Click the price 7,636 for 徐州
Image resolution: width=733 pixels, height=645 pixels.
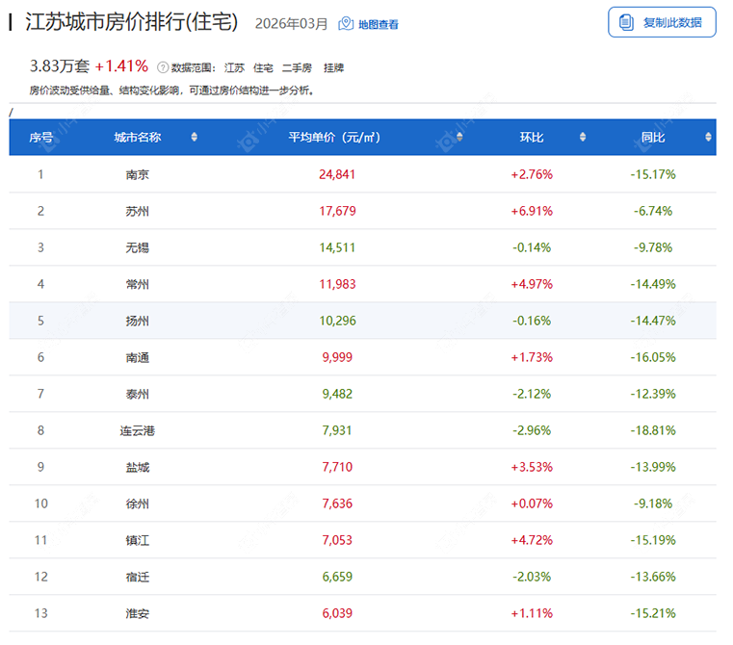337,503
